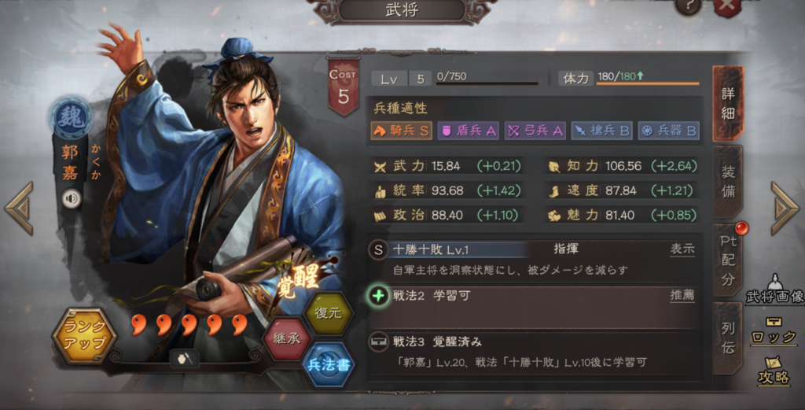Screen dimensions: 805x410
Task: Open 推薦 recommendations for 戦法2
Action: click(x=682, y=295)
